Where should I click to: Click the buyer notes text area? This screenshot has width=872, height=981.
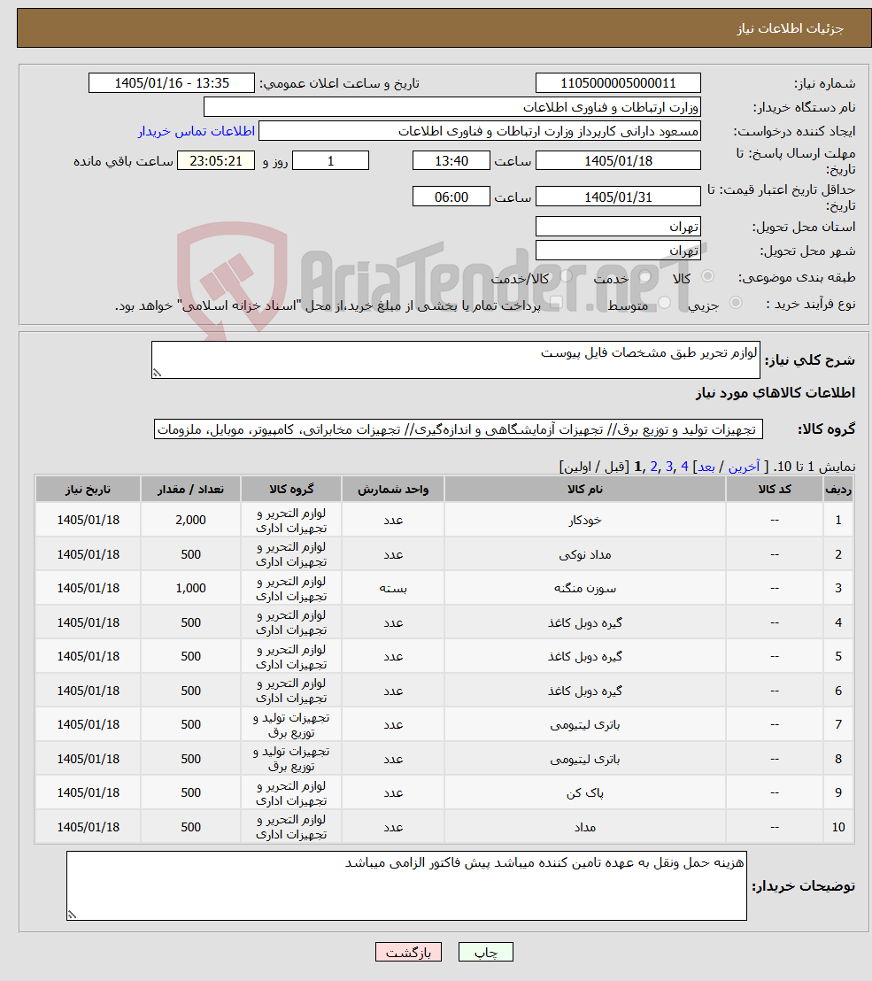tap(406, 885)
